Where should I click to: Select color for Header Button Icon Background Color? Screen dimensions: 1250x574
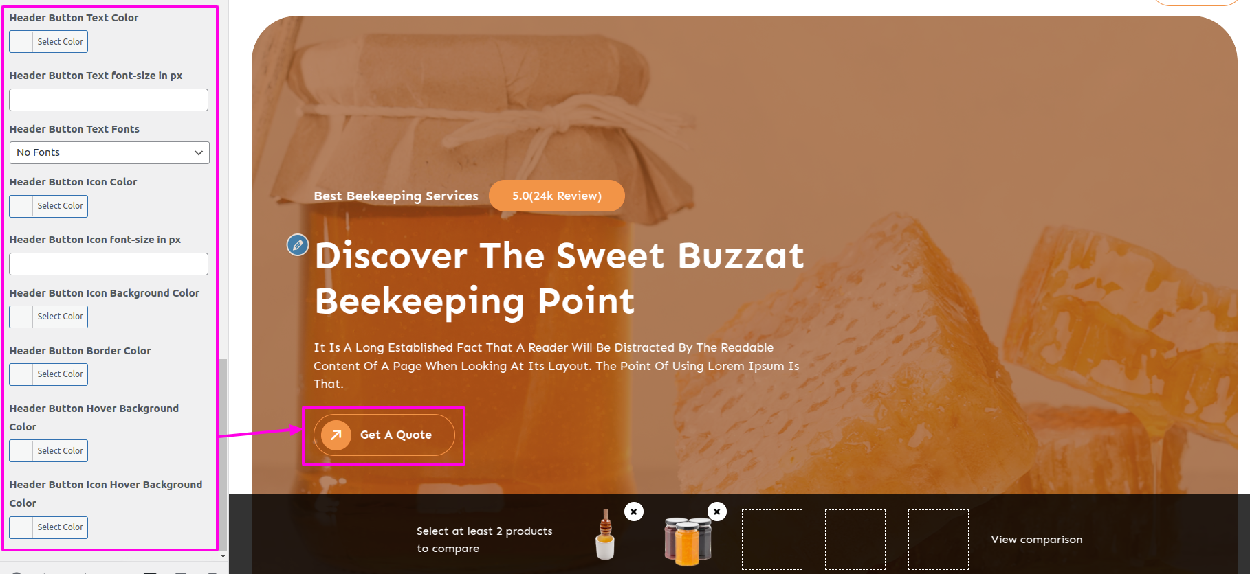point(49,317)
